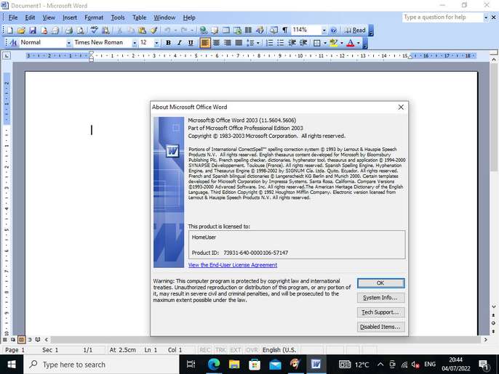Switch to Reading layout with Read button
Image resolution: width=499 pixels, height=374 pixels.
coord(355,31)
